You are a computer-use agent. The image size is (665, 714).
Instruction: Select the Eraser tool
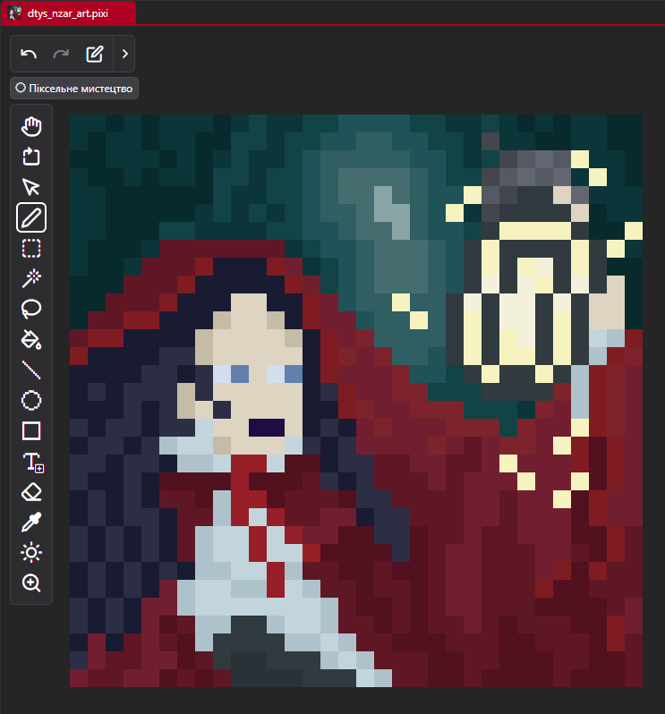point(31,492)
